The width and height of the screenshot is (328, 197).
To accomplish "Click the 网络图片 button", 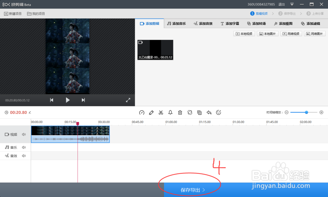I will (x=315, y=34).
